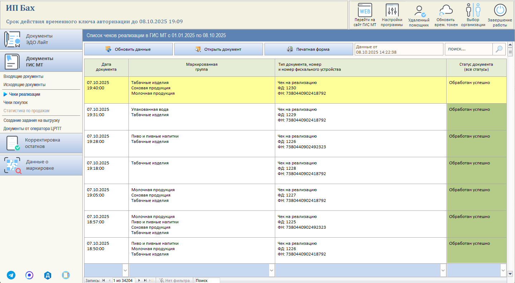Select the date cell 07.10.2025 19:28:00
Viewport: 515px width, 283px height.
[106, 144]
